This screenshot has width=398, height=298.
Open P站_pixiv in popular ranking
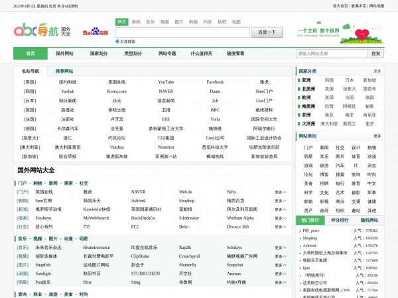tap(311, 230)
